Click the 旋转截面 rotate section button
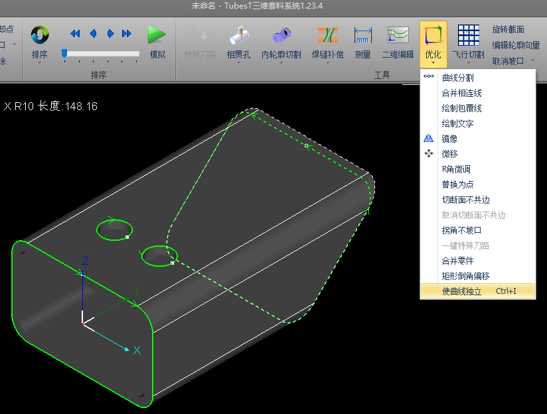The image size is (547, 414). pyautogui.click(x=508, y=29)
